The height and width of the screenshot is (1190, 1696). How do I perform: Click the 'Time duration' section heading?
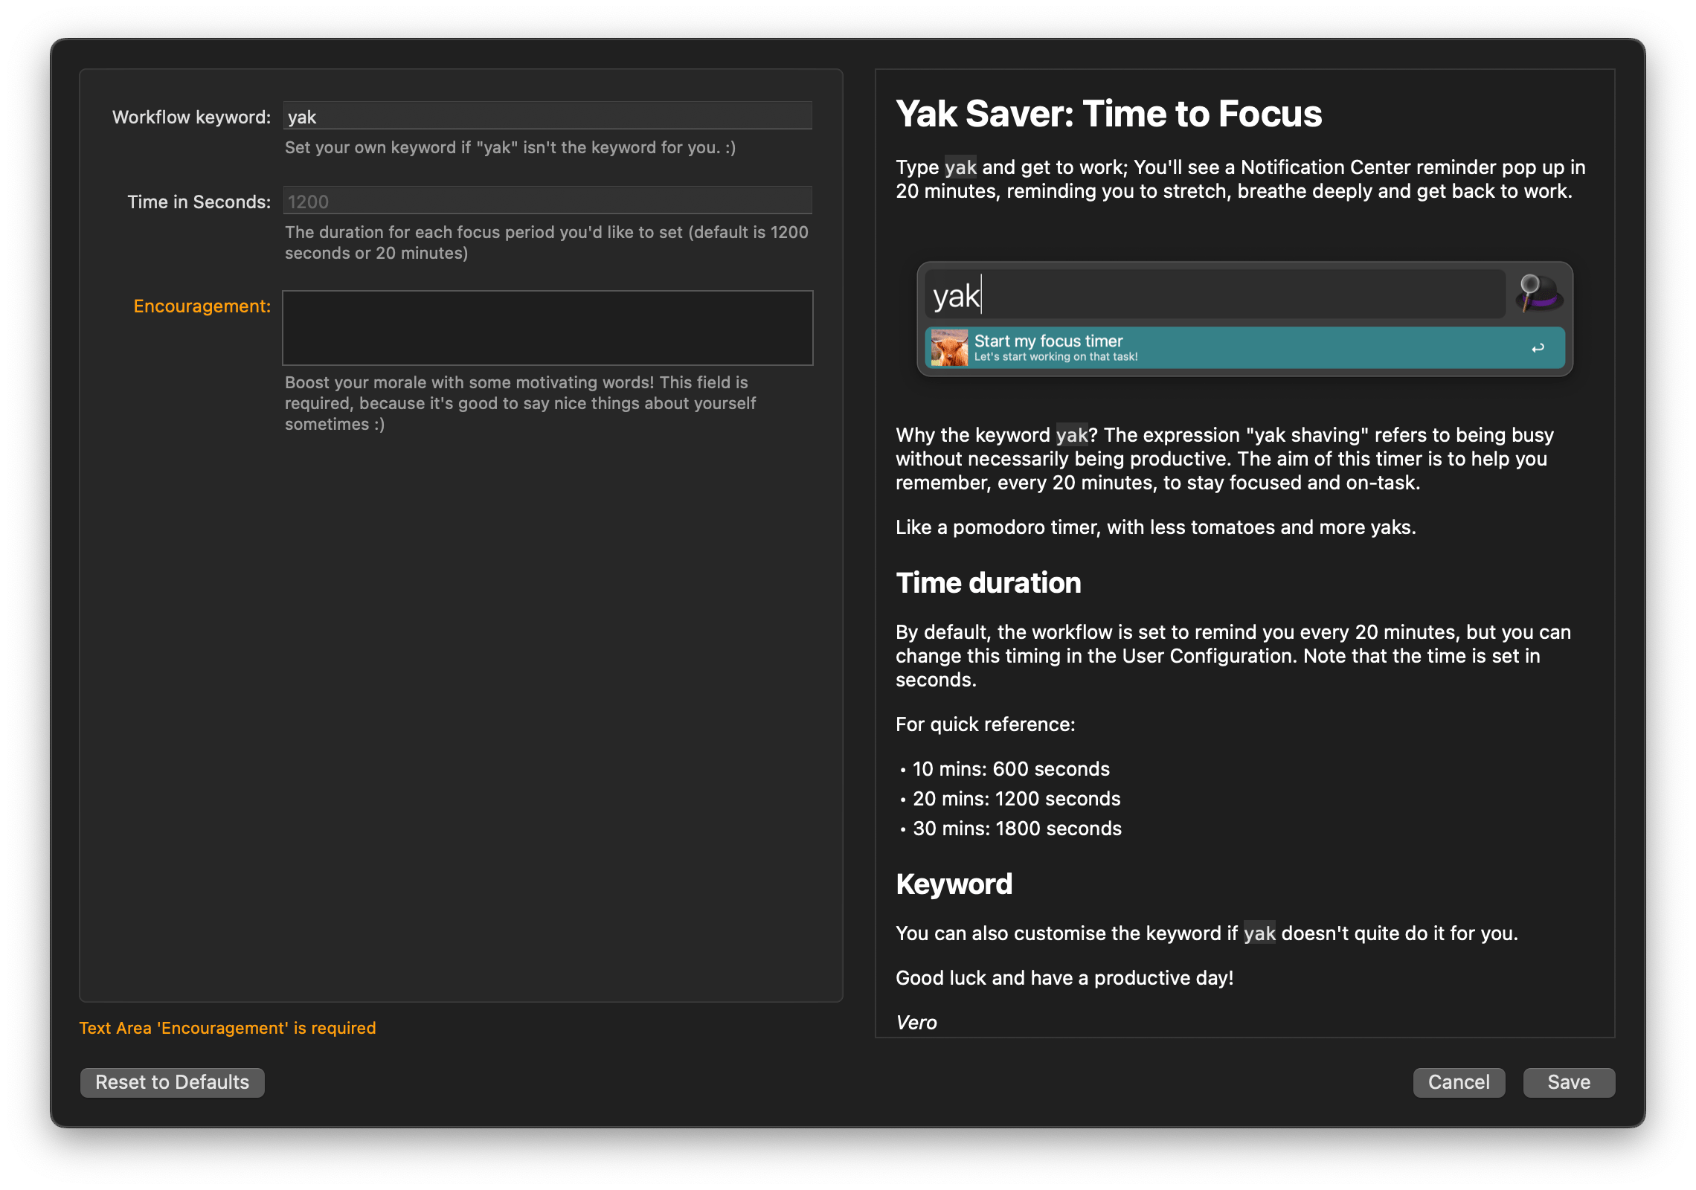point(989,582)
